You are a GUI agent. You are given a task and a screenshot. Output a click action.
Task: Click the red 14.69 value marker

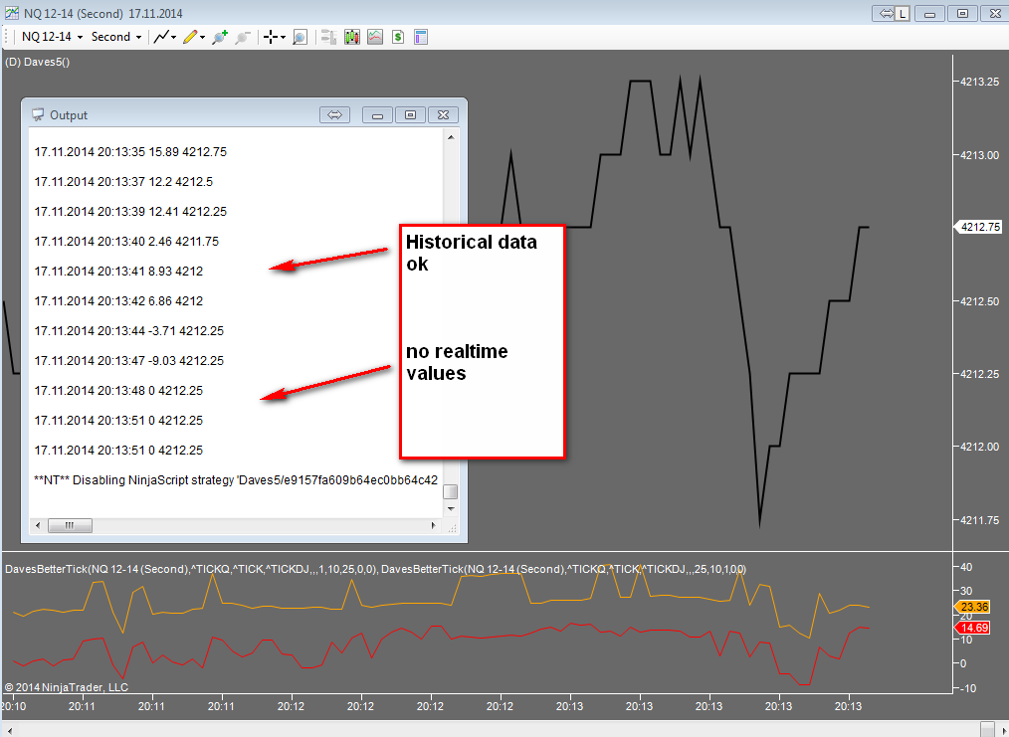[x=972, y=628]
